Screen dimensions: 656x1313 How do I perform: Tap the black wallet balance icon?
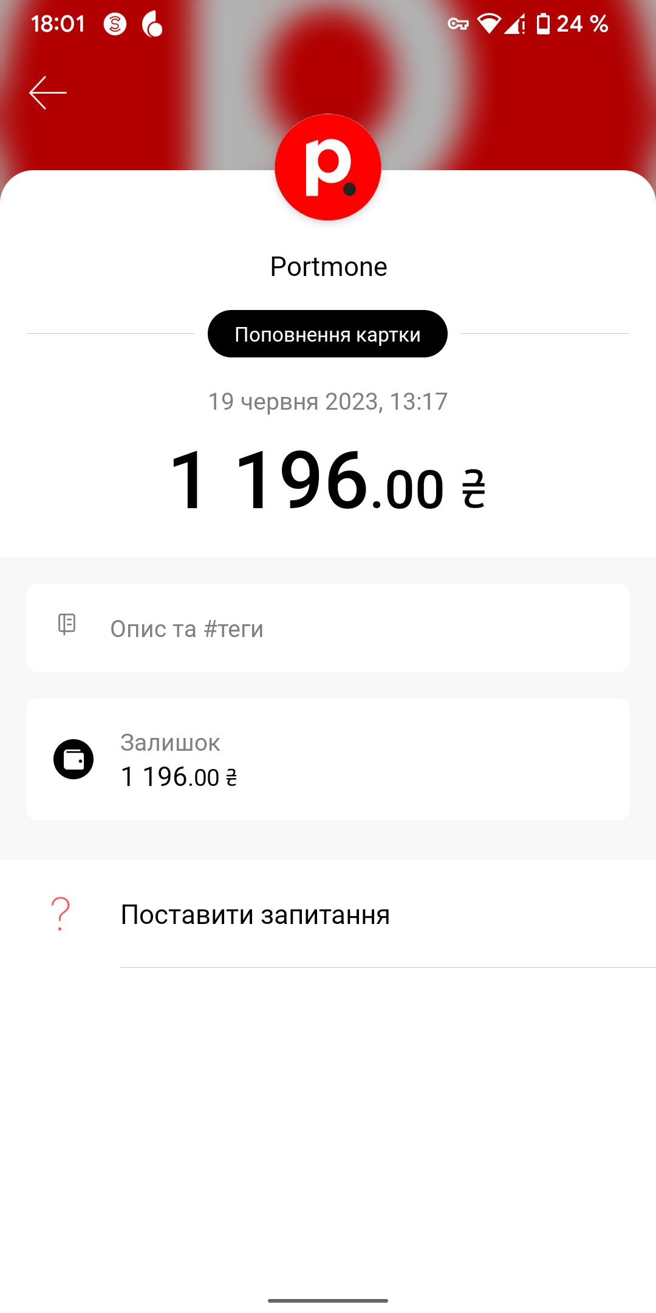click(x=73, y=759)
